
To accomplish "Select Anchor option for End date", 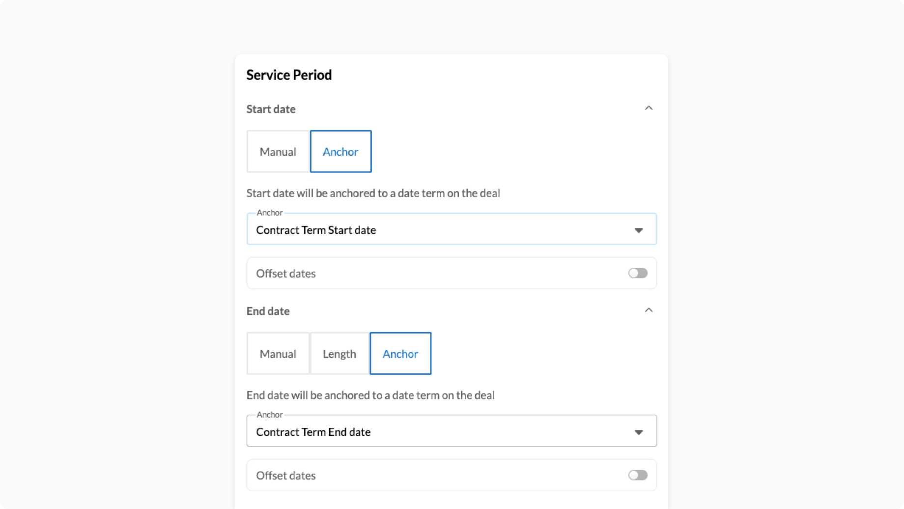I will point(400,354).
